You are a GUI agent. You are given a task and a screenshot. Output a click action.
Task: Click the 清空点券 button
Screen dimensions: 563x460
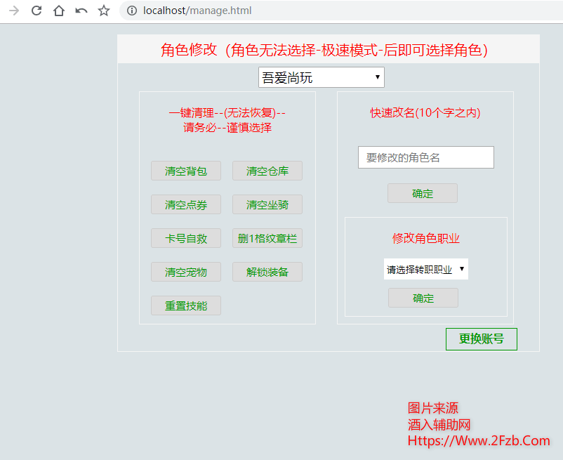186,204
